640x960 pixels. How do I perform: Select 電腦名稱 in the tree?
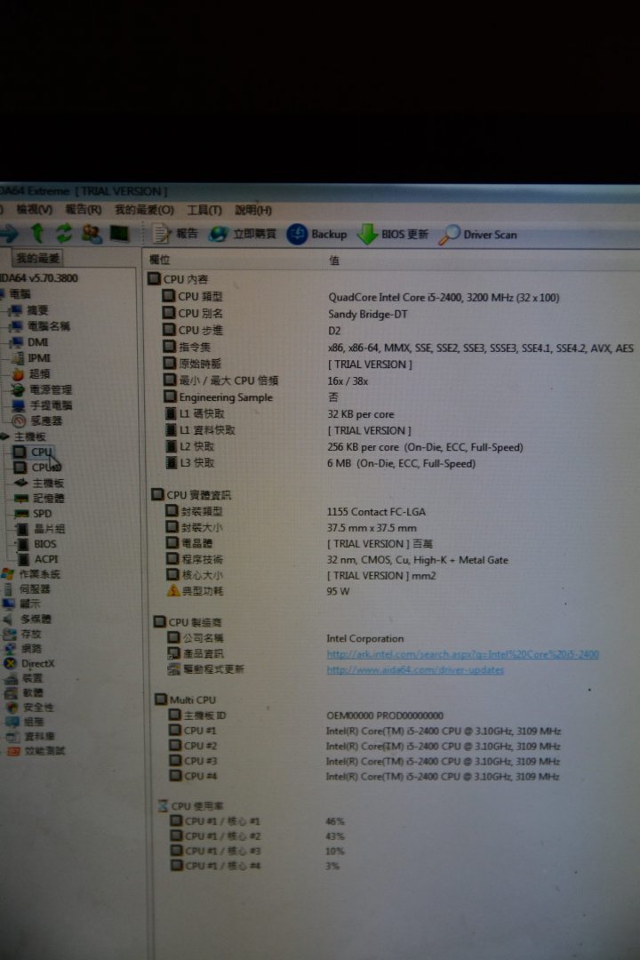40,326
